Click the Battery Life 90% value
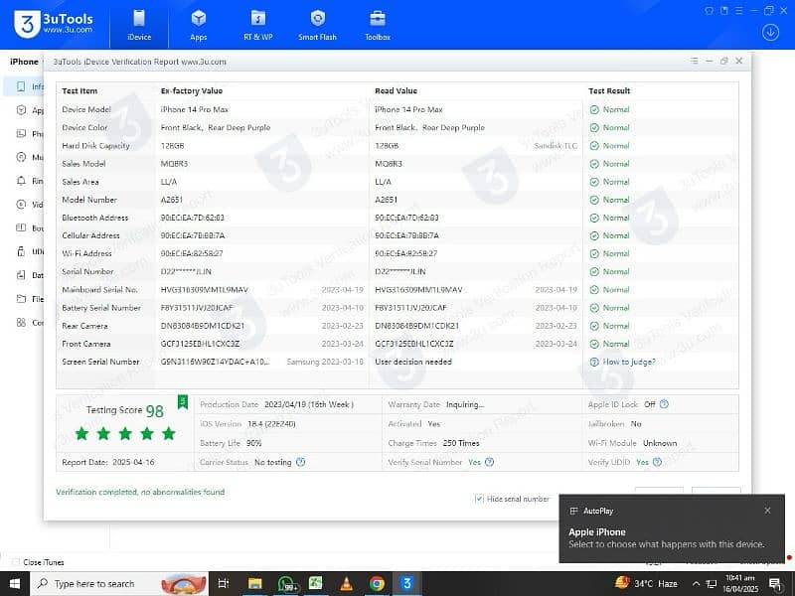 254,443
